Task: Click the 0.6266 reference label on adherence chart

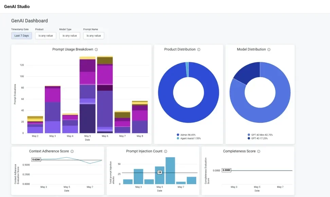Action: pos(36,159)
